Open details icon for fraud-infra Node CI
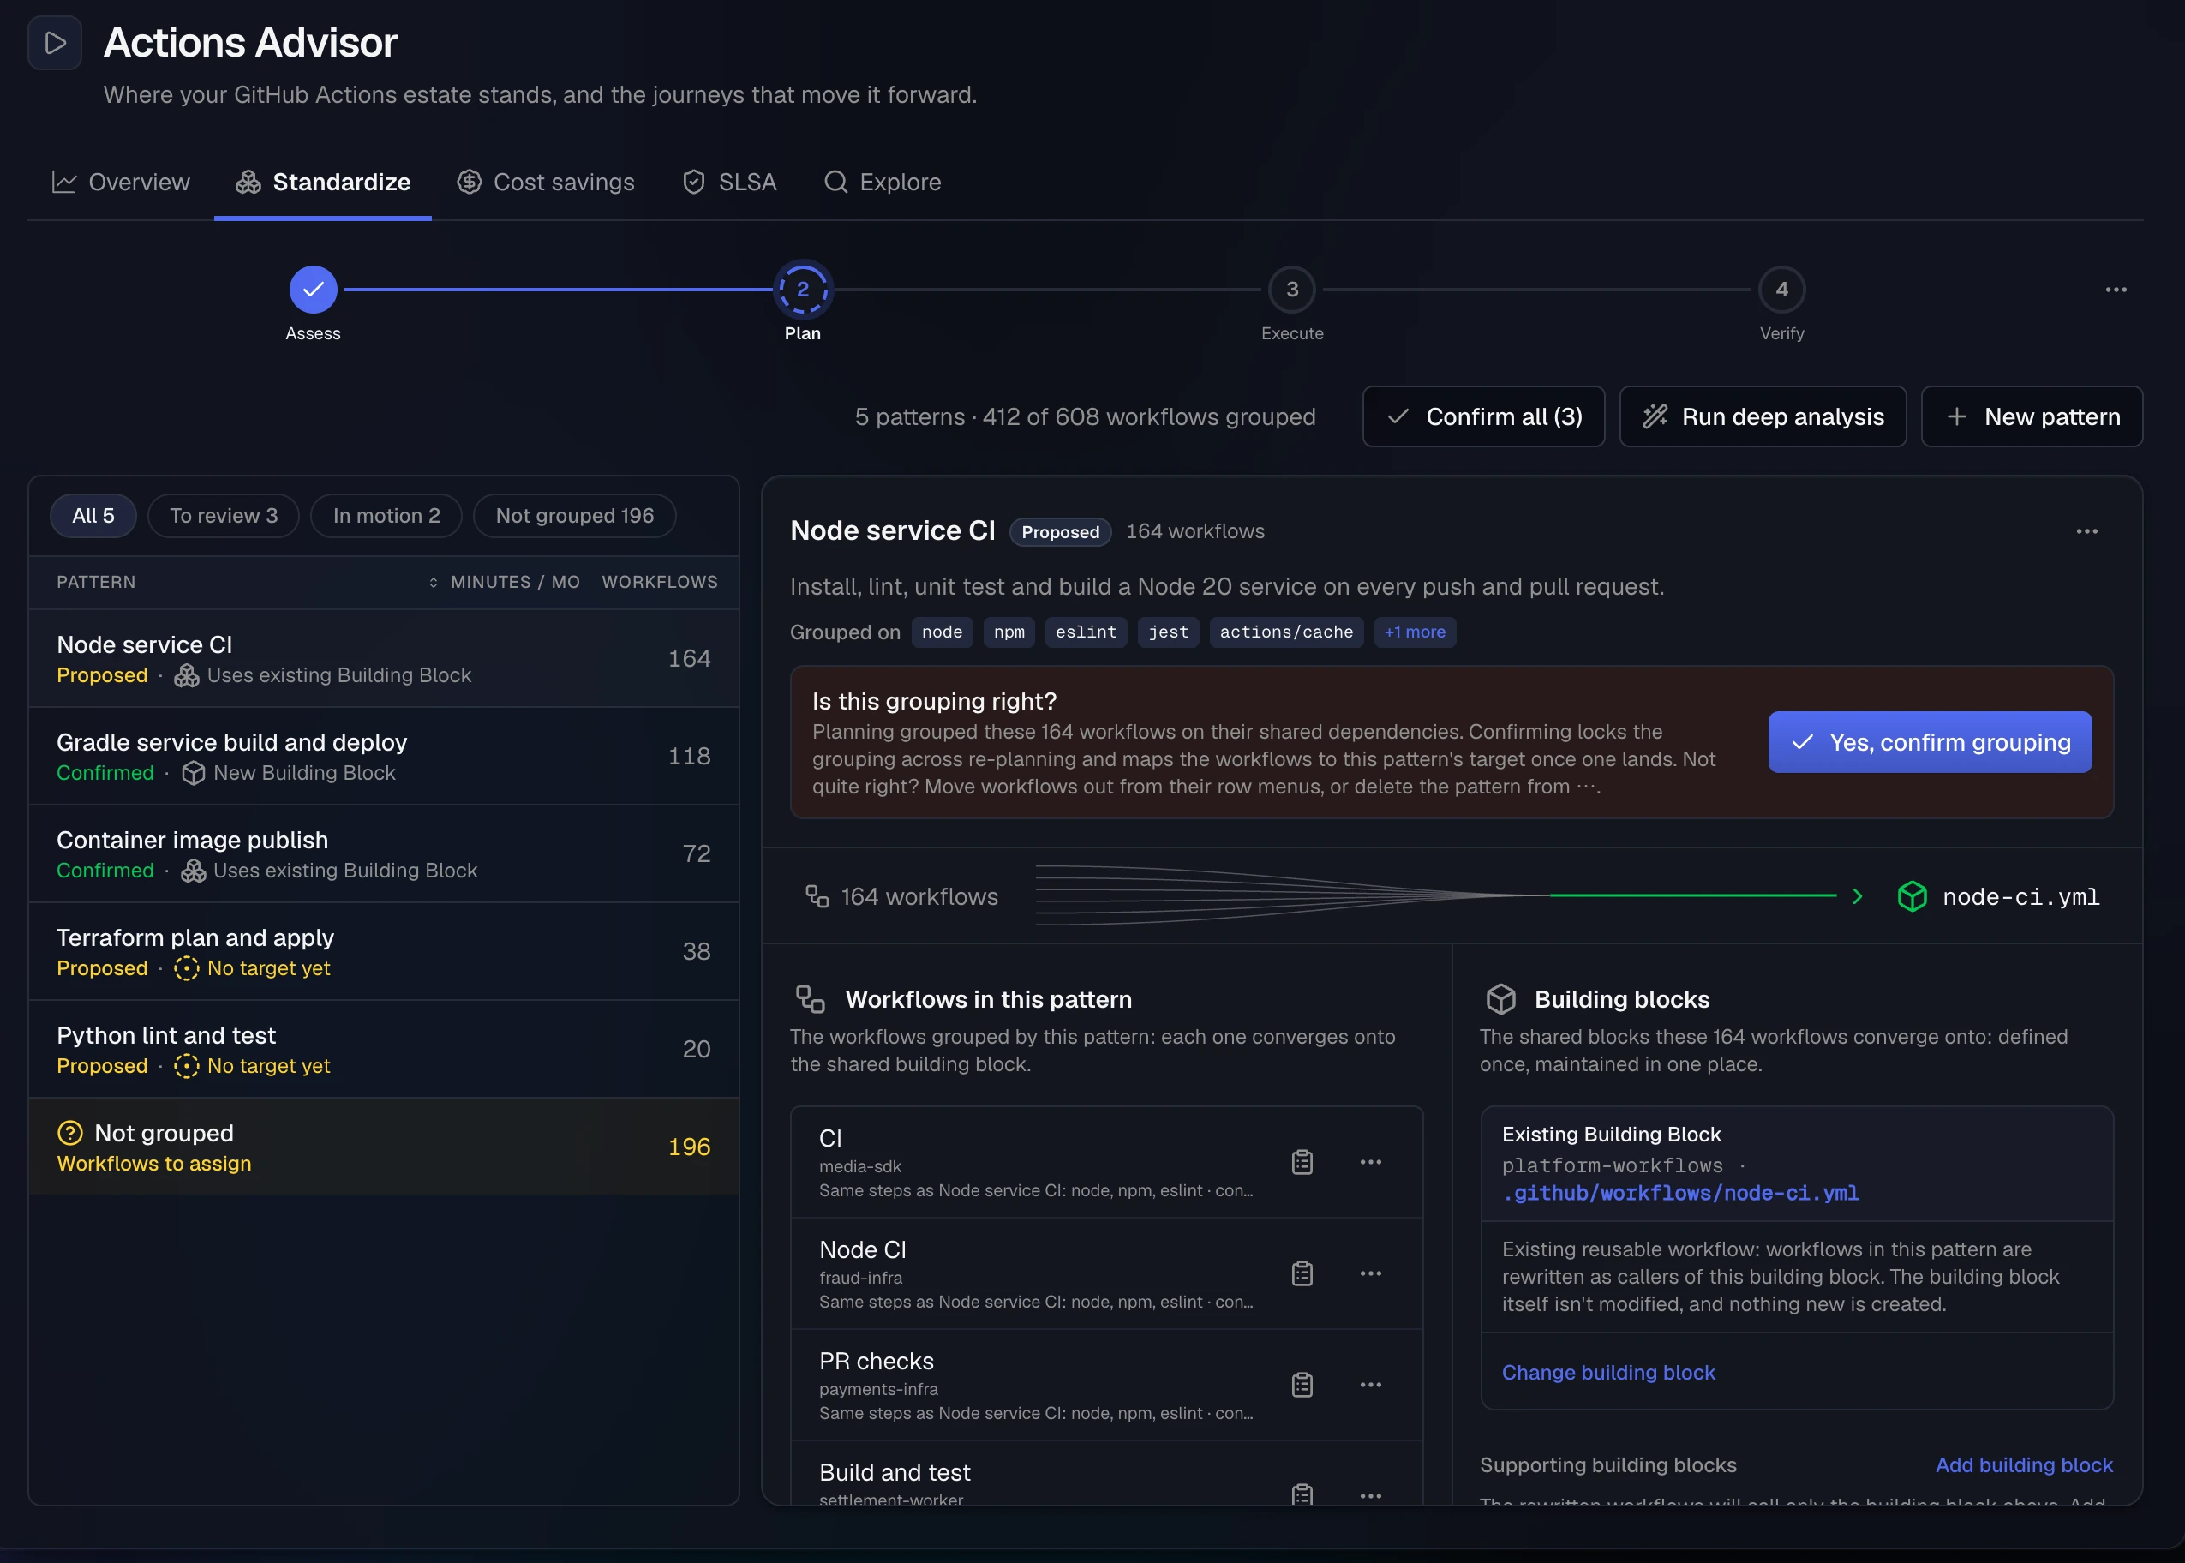The image size is (2185, 1563). [1302, 1274]
